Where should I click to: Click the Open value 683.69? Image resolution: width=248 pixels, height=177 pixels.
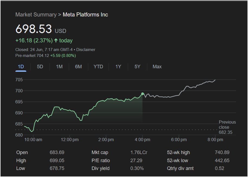57,152
